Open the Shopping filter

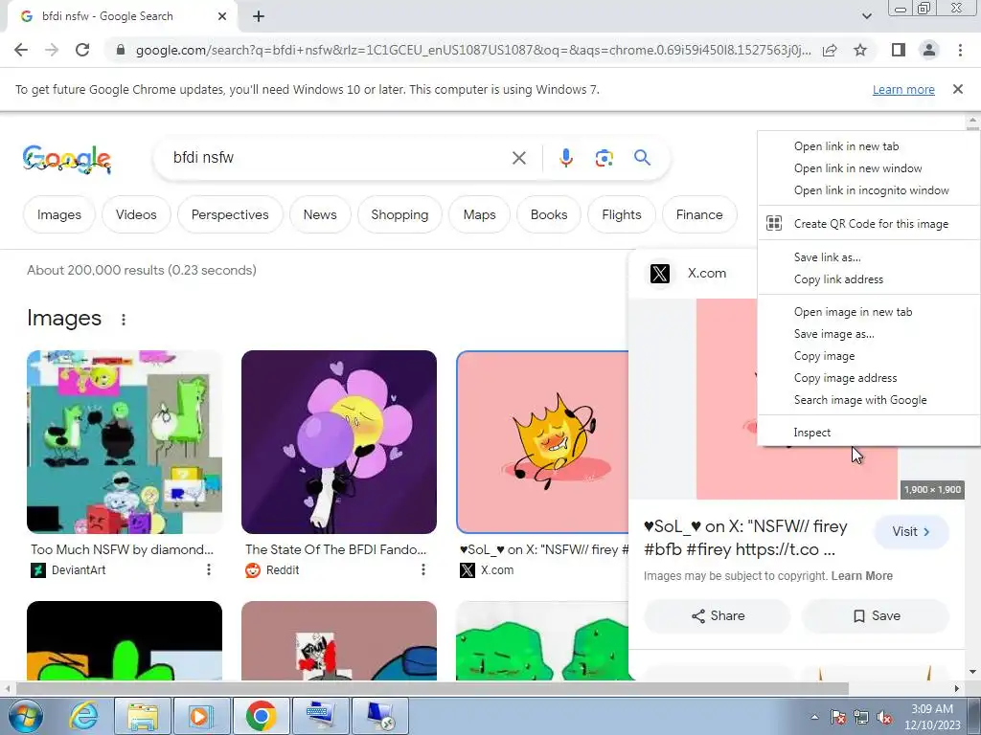point(399,214)
